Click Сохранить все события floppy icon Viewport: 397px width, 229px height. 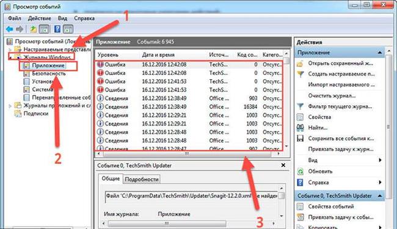(x=300, y=139)
